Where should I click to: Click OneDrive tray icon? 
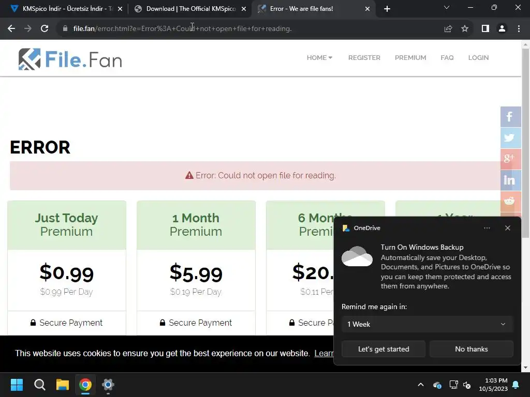point(437,385)
